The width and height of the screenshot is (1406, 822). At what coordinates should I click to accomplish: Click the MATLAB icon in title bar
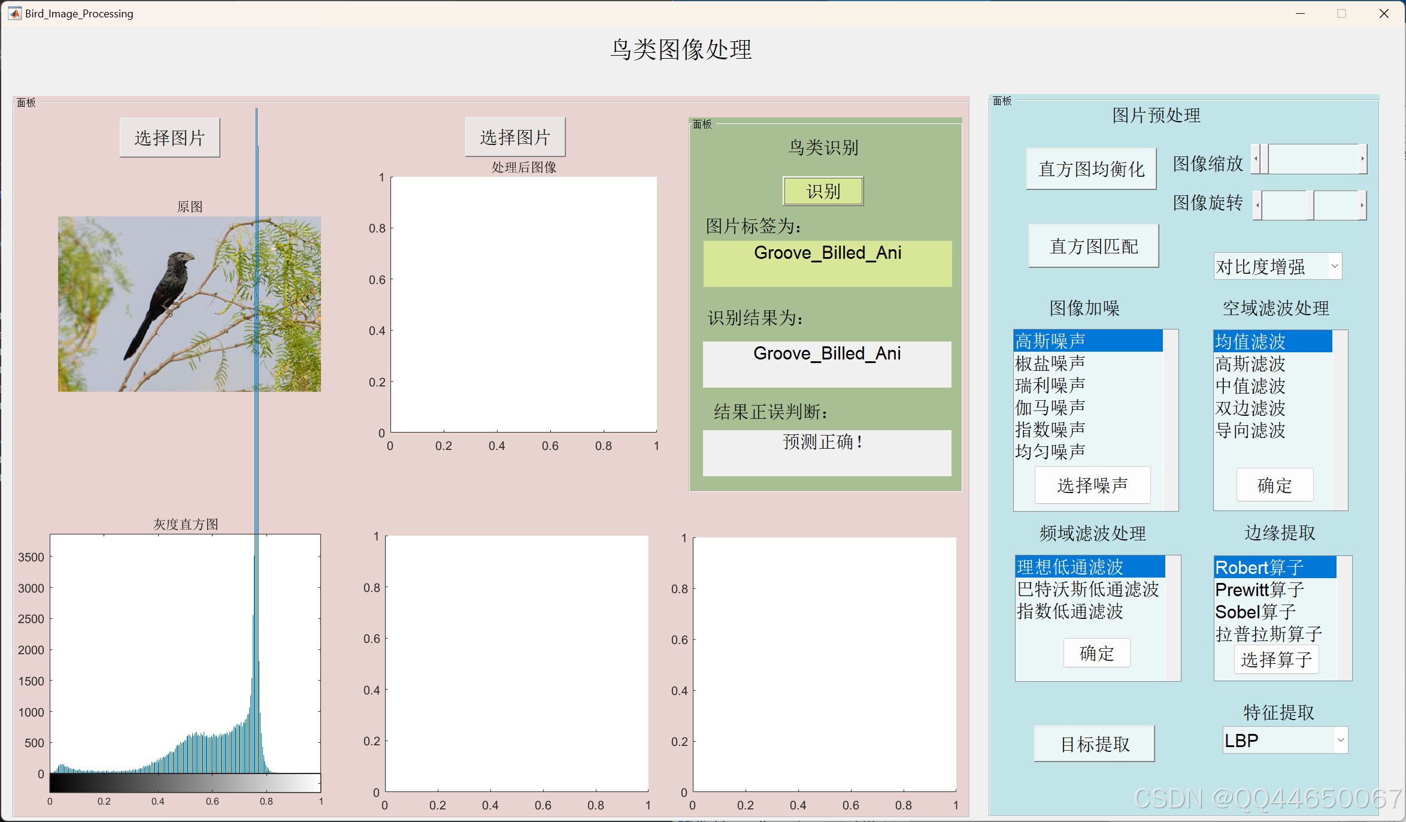pyautogui.click(x=14, y=13)
